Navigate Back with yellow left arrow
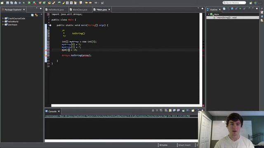This screenshot has width=264, height=148. [90, 3]
